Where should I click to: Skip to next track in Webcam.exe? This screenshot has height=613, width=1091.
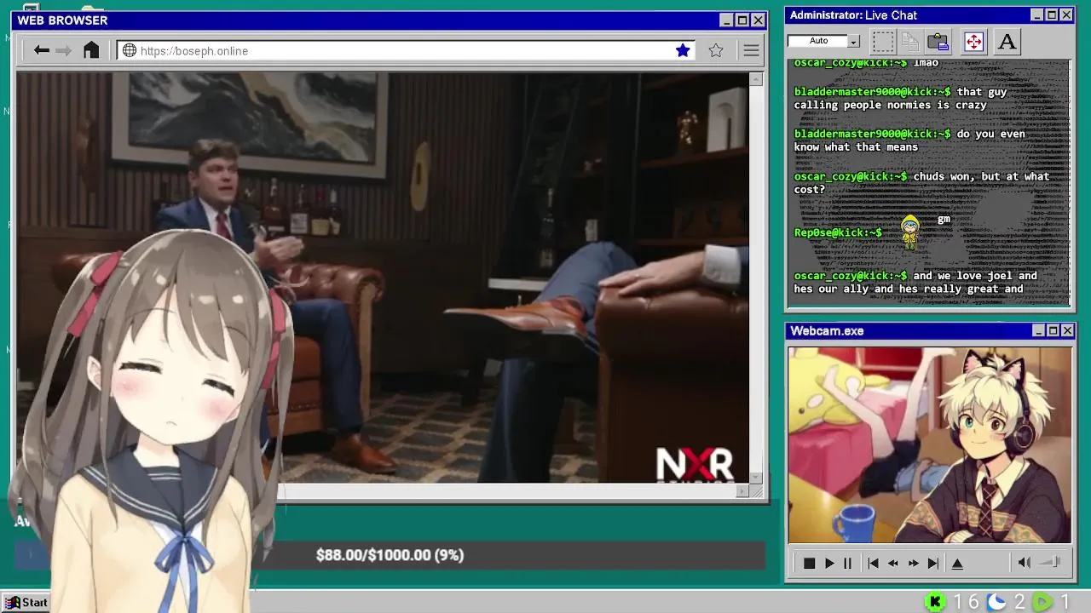[933, 563]
